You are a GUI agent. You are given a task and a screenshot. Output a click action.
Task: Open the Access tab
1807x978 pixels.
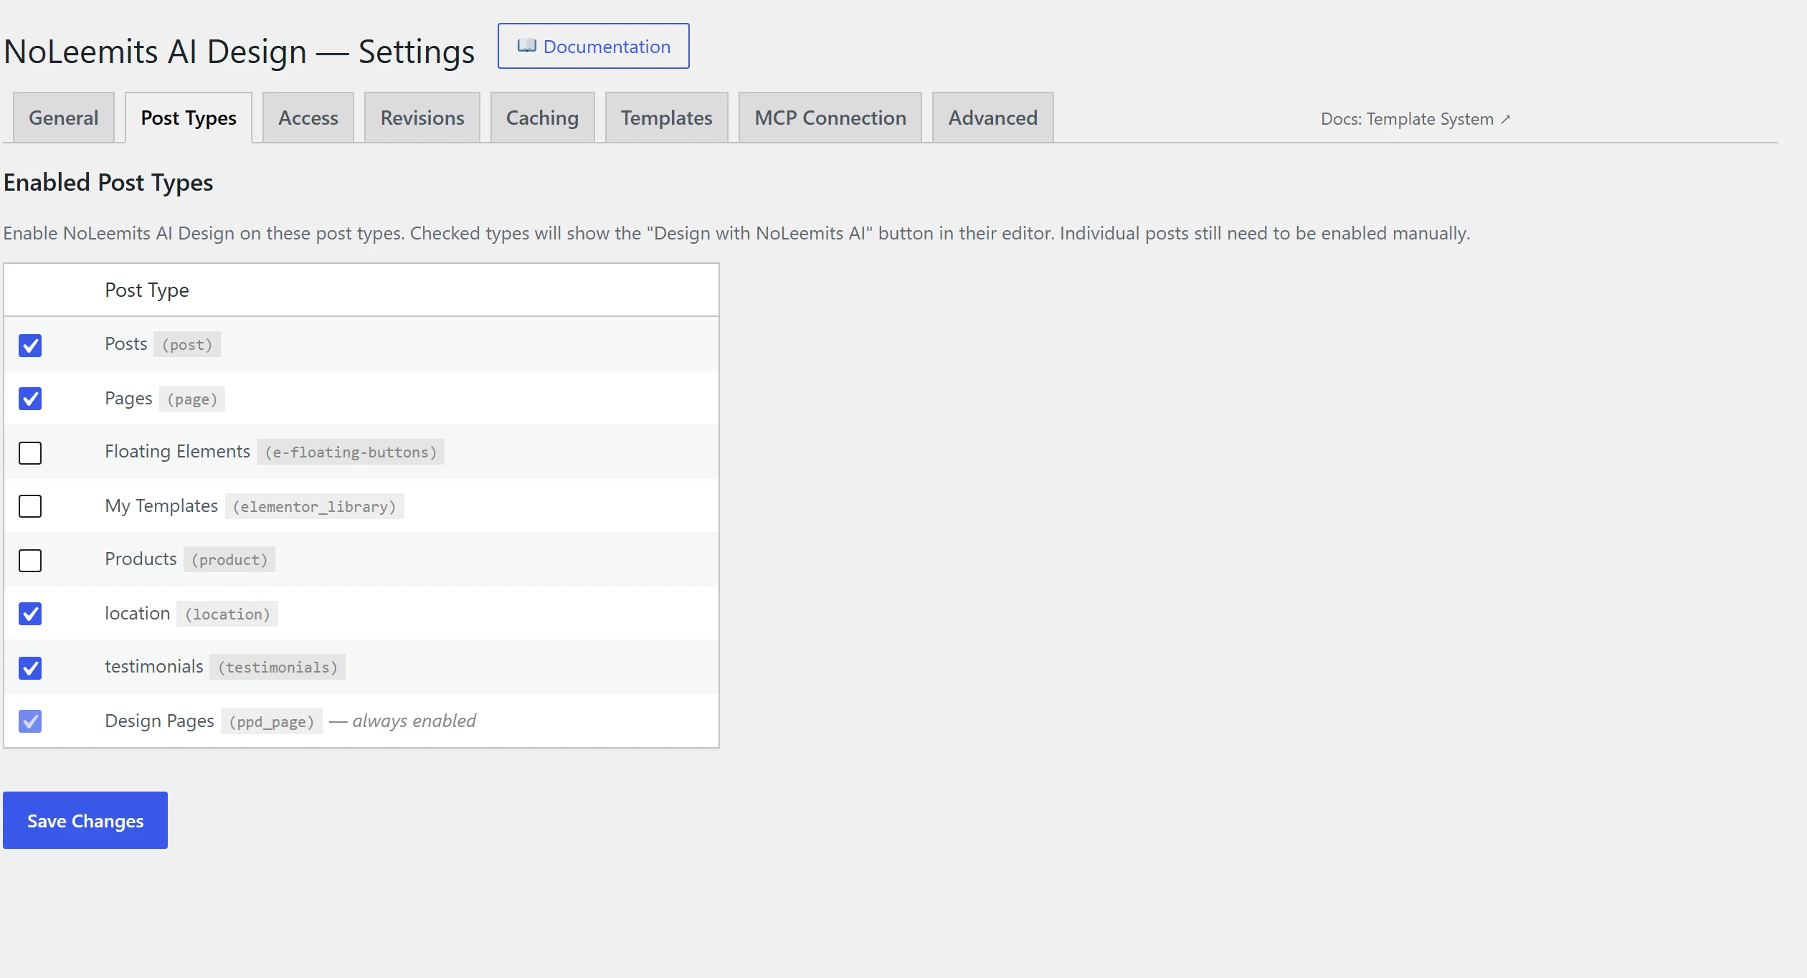click(308, 118)
